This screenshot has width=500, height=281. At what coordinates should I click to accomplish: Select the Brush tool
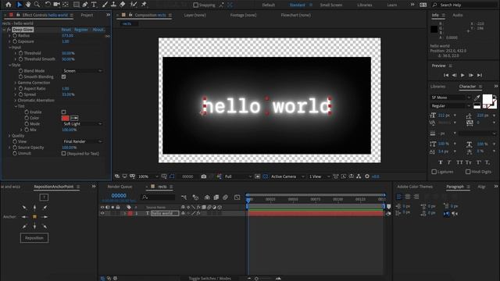tap(105, 5)
